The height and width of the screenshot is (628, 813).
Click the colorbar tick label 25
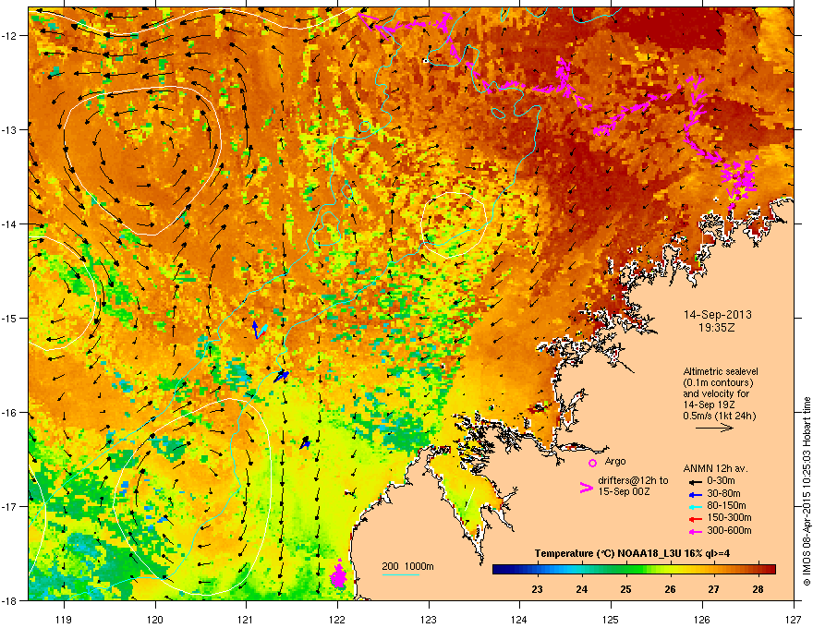(625, 589)
